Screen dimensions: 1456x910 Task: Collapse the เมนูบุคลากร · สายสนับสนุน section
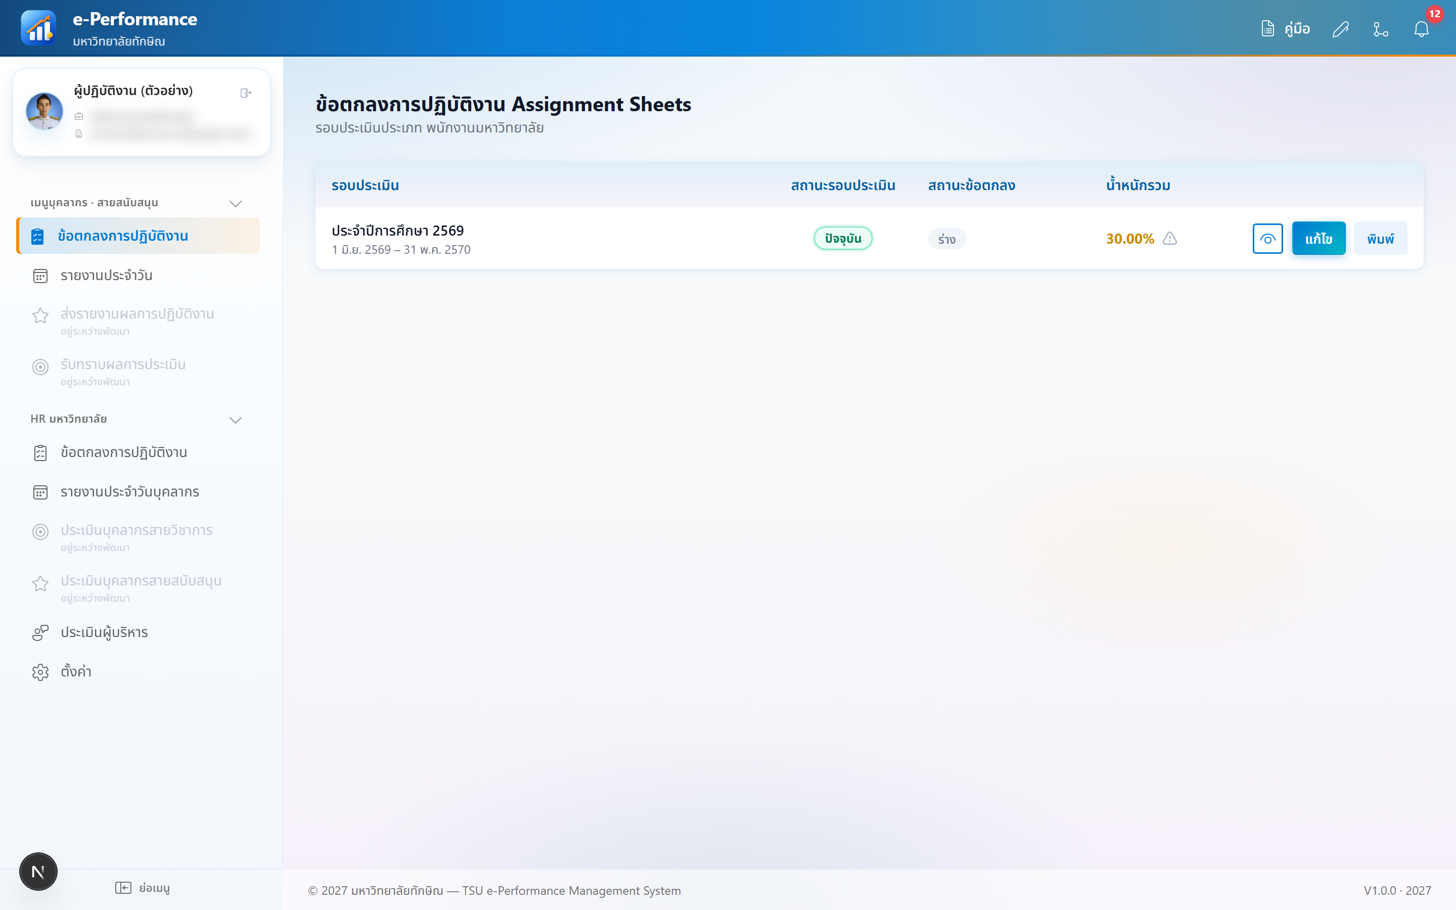tap(235, 203)
